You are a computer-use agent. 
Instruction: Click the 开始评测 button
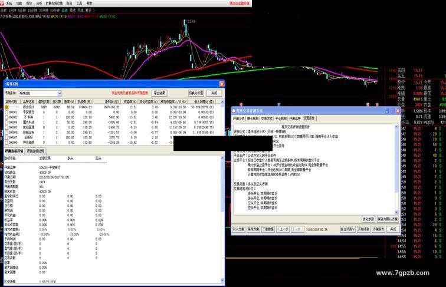[363, 229]
